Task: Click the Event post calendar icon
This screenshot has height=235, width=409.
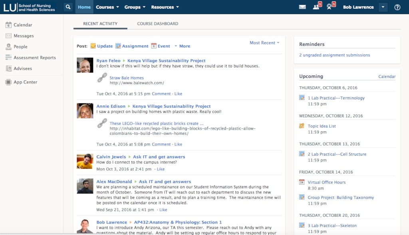Action: [154, 46]
